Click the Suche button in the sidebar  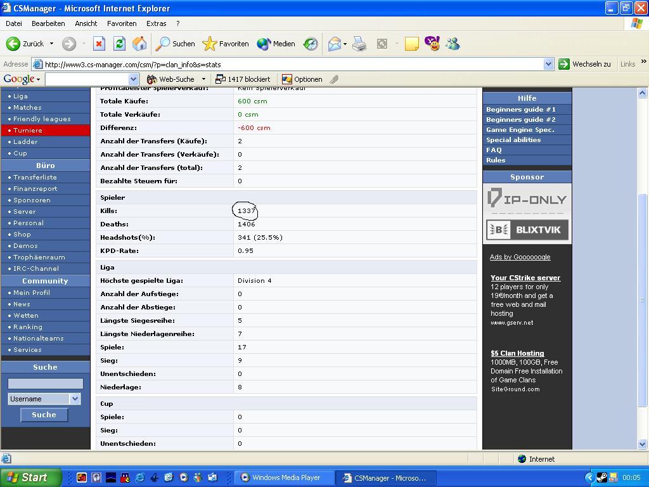44,415
